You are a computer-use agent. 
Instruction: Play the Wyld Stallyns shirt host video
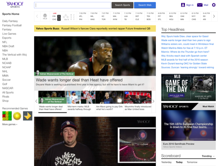pos(95,141)
